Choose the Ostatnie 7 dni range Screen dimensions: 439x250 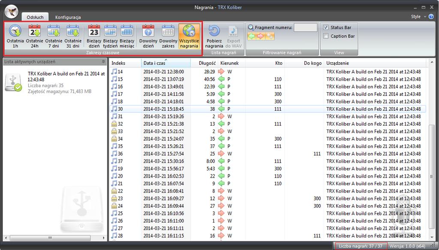(54, 36)
